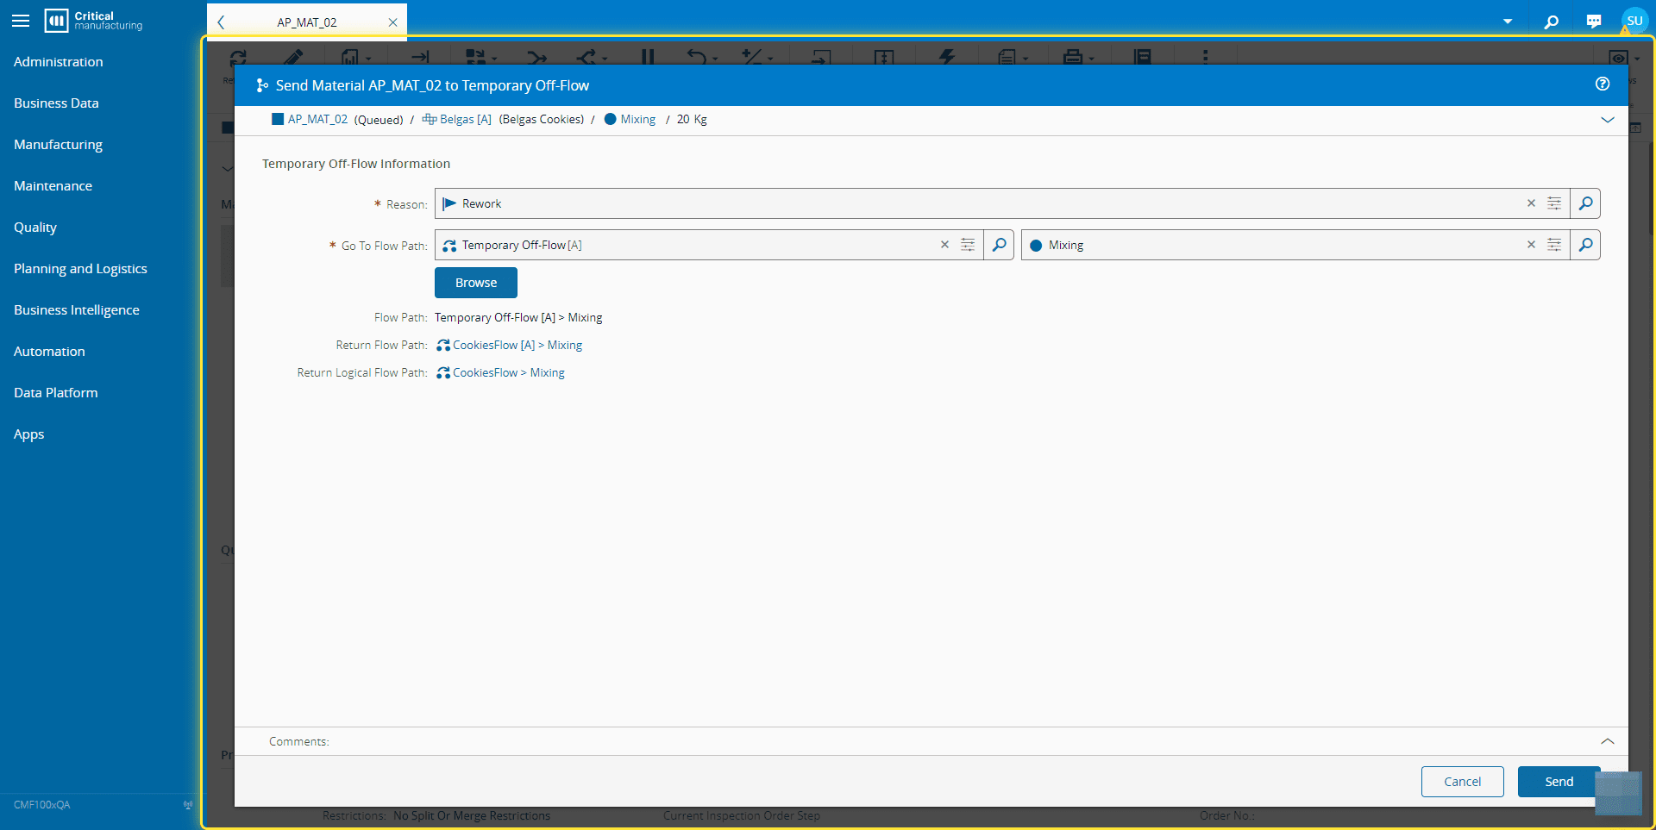Click the Browse button
This screenshot has width=1656, height=830.
[476, 283]
